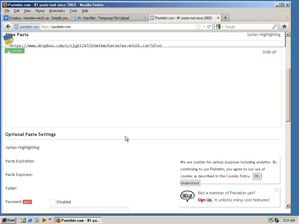Open a new browser tab
Viewport: 299px width, 224px height.
pyautogui.click(x=225, y=18)
